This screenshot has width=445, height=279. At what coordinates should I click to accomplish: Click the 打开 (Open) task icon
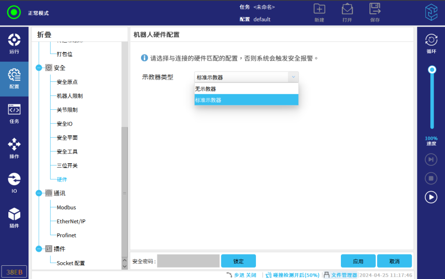(347, 12)
